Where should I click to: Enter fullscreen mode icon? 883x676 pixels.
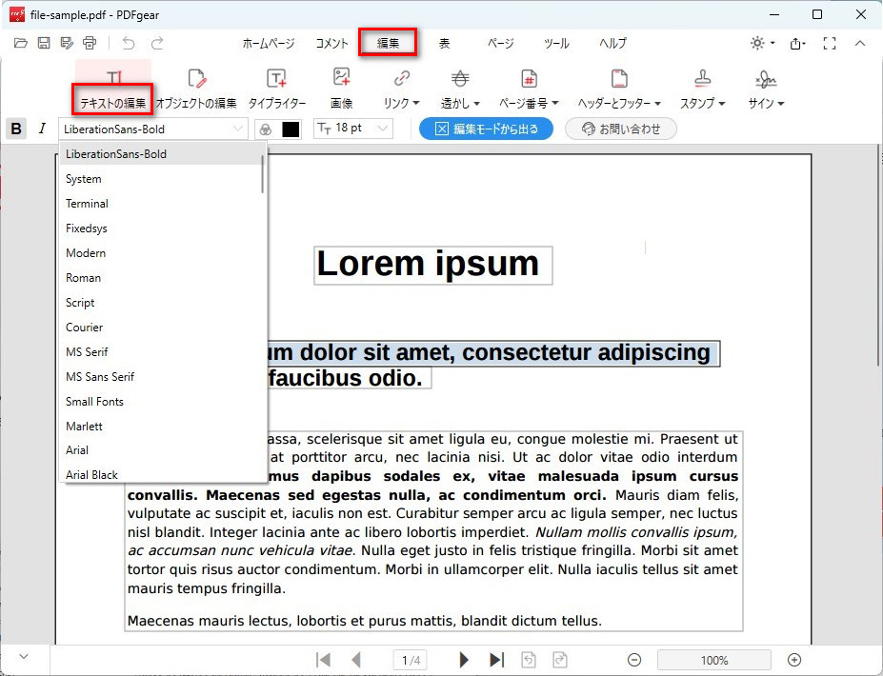829,43
